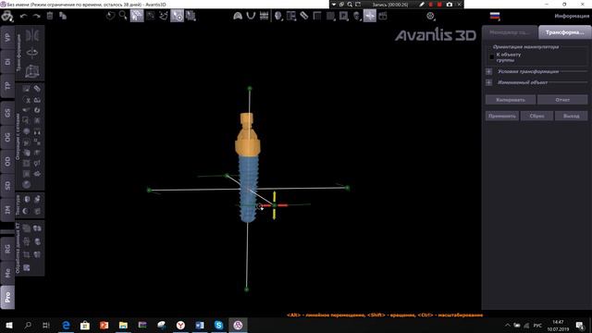Click the redo arrow in top toolbar
The image size is (592, 333).
point(37,16)
